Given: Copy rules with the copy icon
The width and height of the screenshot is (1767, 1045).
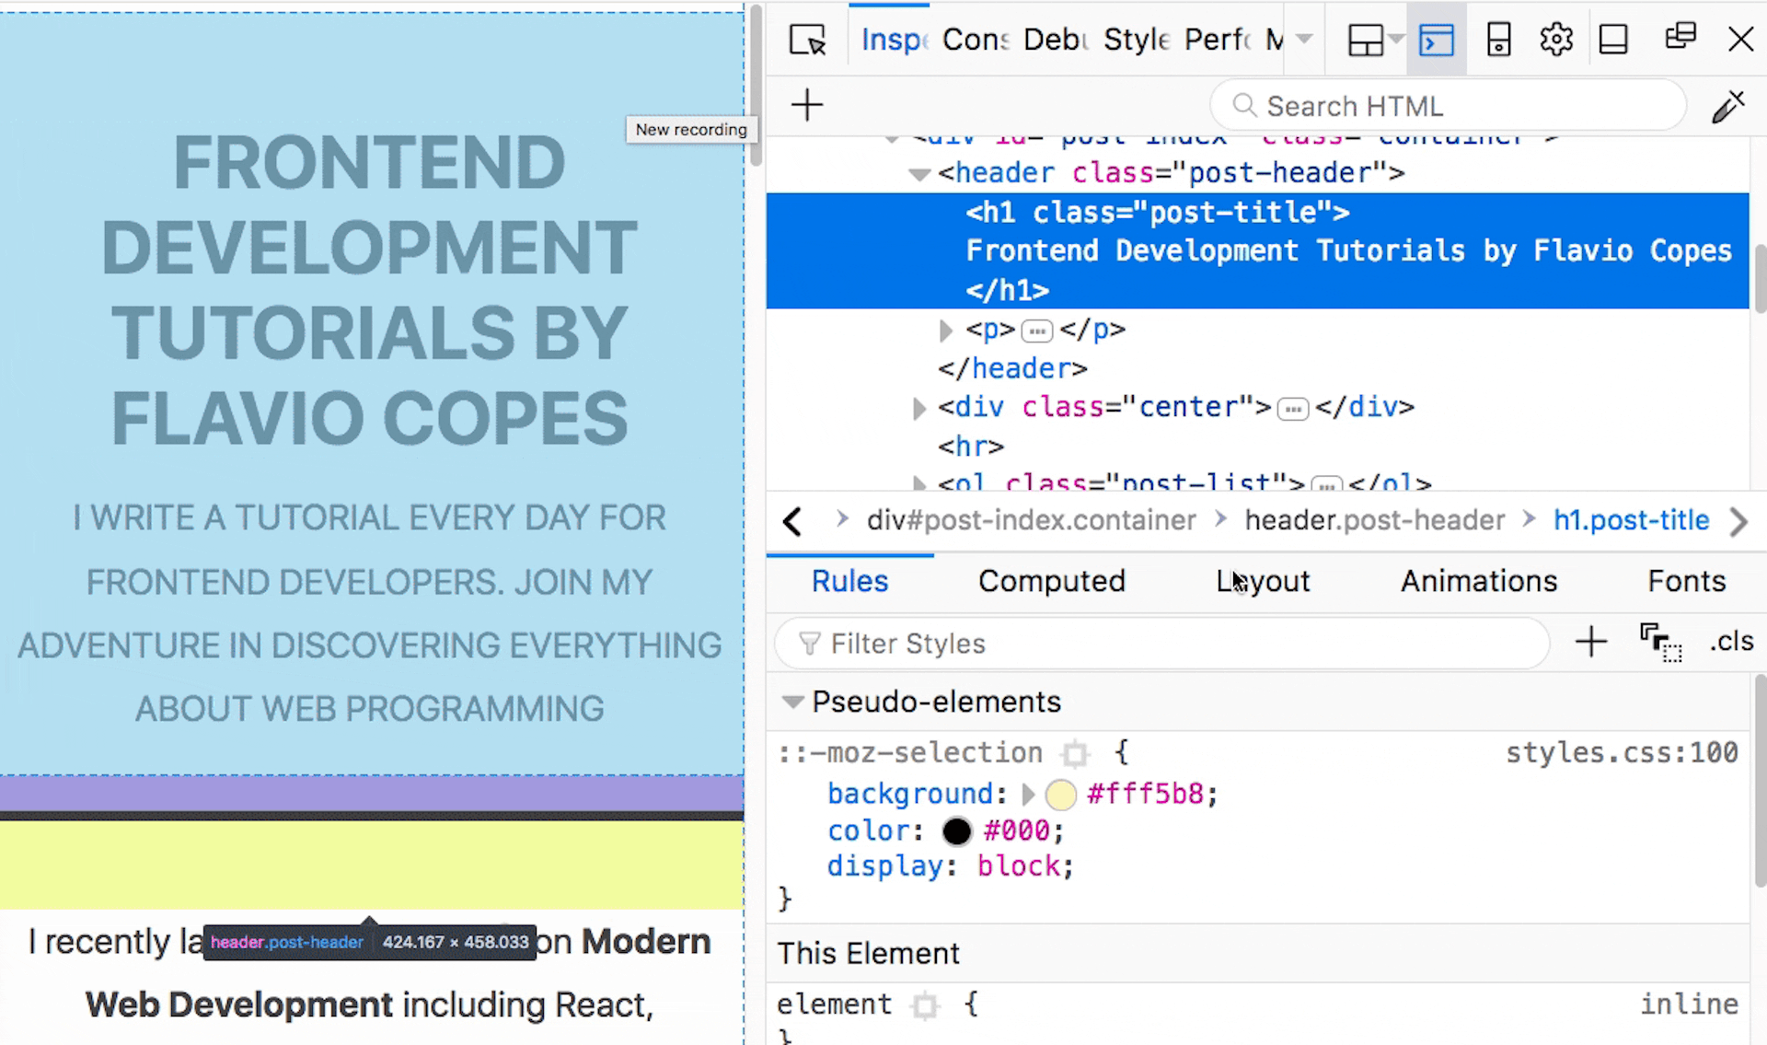Looking at the screenshot, I should click(x=1658, y=642).
